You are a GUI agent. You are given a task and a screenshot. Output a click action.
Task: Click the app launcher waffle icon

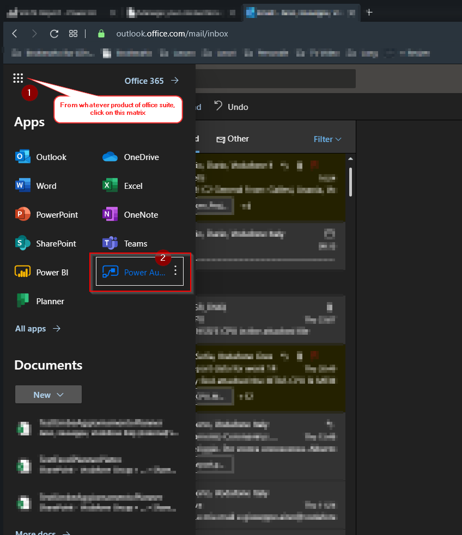pos(18,79)
